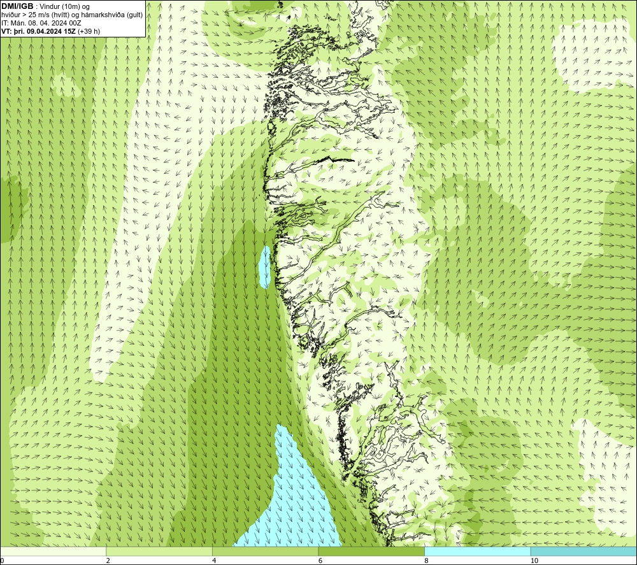This screenshot has height=565, width=637.
Task: Click the 4–6 m/s medium green legend swatch
Action: pyautogui.click(x=265, y=551)
